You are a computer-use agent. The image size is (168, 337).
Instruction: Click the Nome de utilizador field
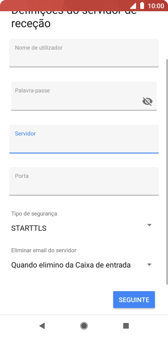[84, 53]
